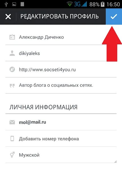The width and height of the screenshot is (122, 183).
Task: Edit the website field socseti4you.ru
Action: 61,70
